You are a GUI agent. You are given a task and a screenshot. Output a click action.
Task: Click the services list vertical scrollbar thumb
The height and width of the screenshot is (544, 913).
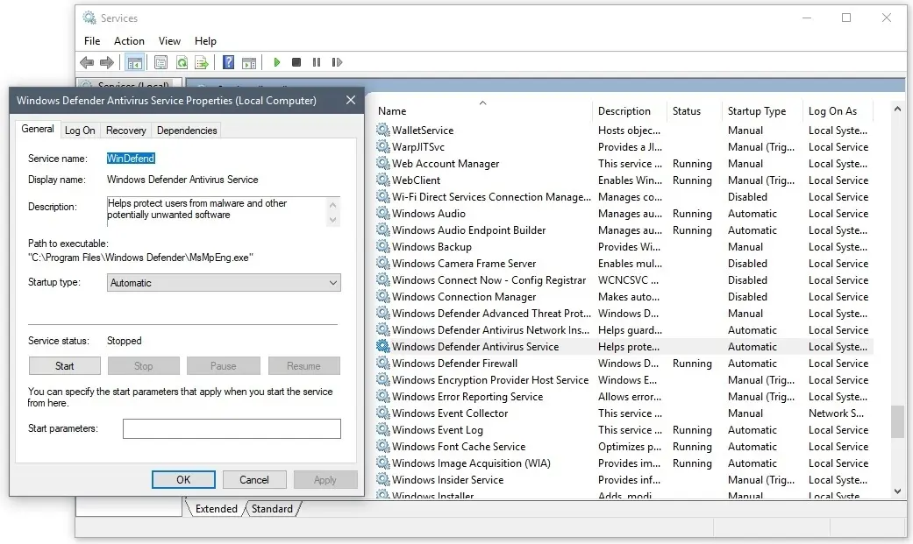[897, 422]
